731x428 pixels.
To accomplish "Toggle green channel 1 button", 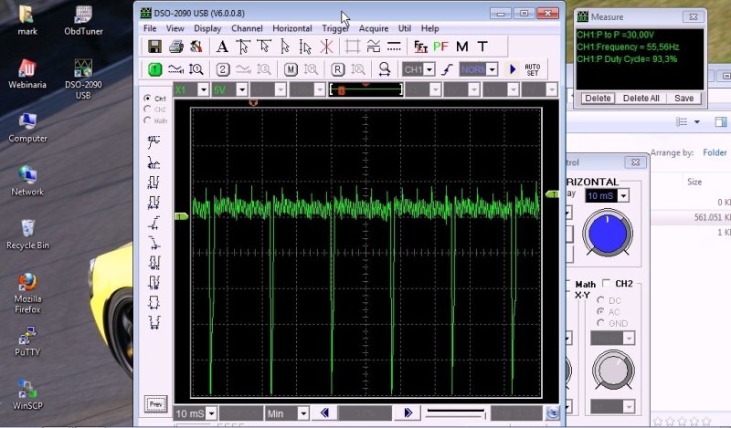I will pyautogui.click(x=154, y=69).
